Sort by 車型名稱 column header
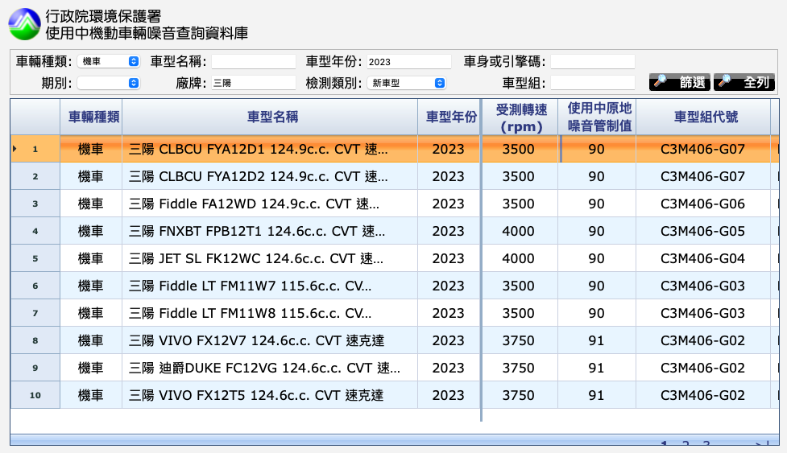787x453 pixels. 270,117
